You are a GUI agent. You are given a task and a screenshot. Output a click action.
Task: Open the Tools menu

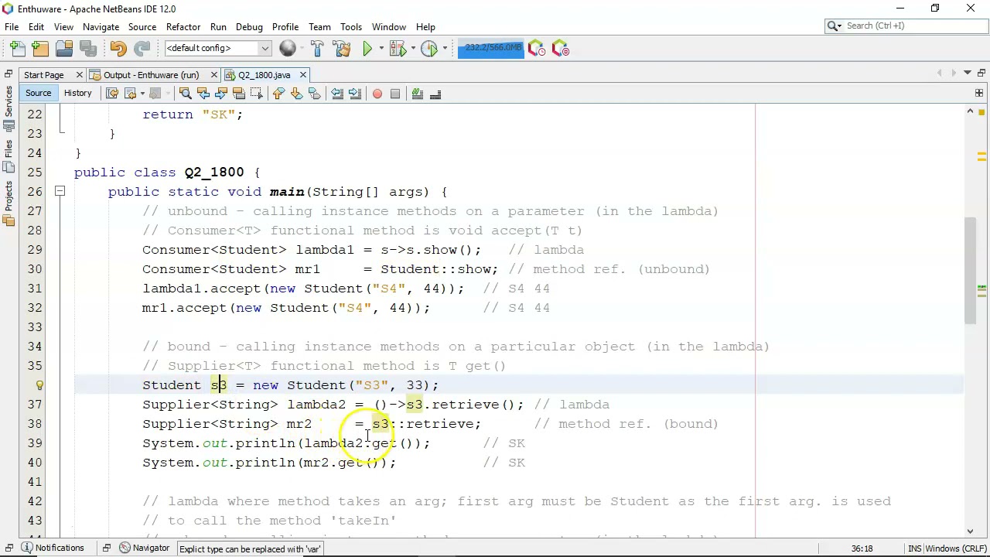[351, 26]
